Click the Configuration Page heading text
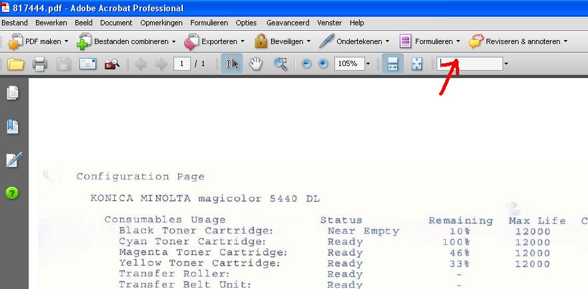This screenshot has height=289, width=588. point(141,177)
